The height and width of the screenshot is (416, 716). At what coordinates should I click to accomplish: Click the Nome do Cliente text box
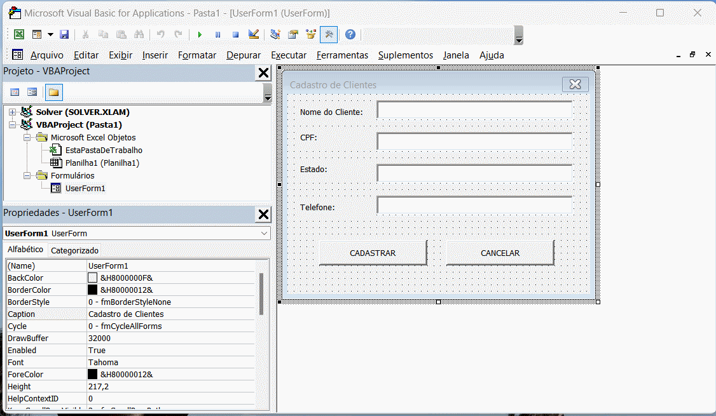click(474, 110)
